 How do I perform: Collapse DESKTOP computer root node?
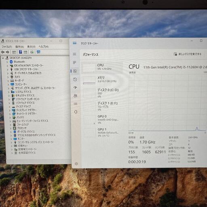3,58
